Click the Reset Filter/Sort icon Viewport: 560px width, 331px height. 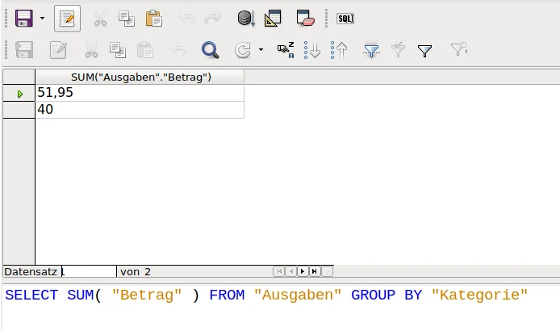click(x=459, y=49)
